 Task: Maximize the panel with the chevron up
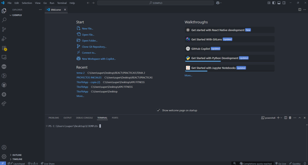[300, 118]
